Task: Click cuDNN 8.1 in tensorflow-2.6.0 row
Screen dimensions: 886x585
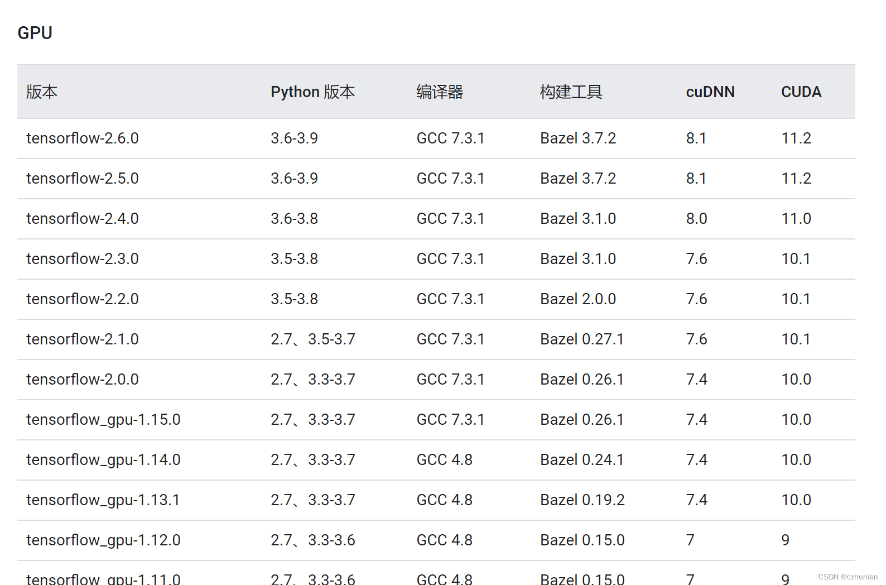Action: (696, 138)
